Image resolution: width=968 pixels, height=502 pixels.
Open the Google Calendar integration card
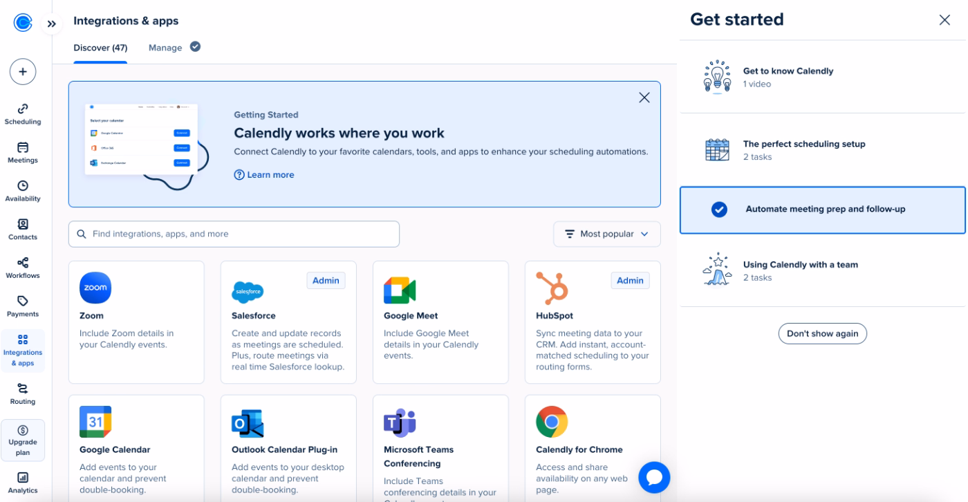click(x=136, y=448)
